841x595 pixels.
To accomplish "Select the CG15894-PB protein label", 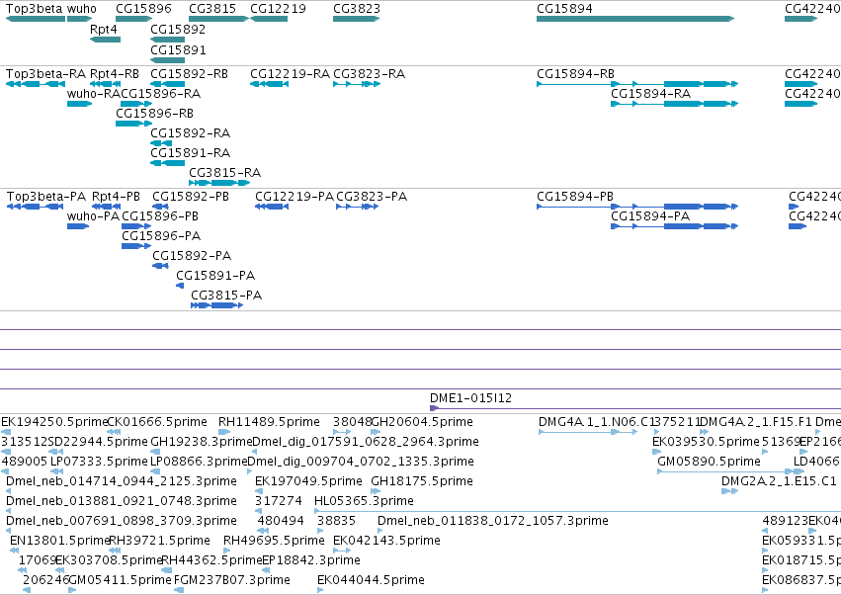I will 575,197.
